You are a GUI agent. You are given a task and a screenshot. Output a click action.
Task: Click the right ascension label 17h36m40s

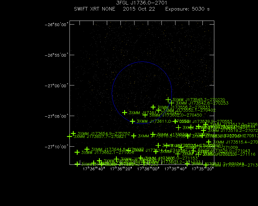(94, 169)
